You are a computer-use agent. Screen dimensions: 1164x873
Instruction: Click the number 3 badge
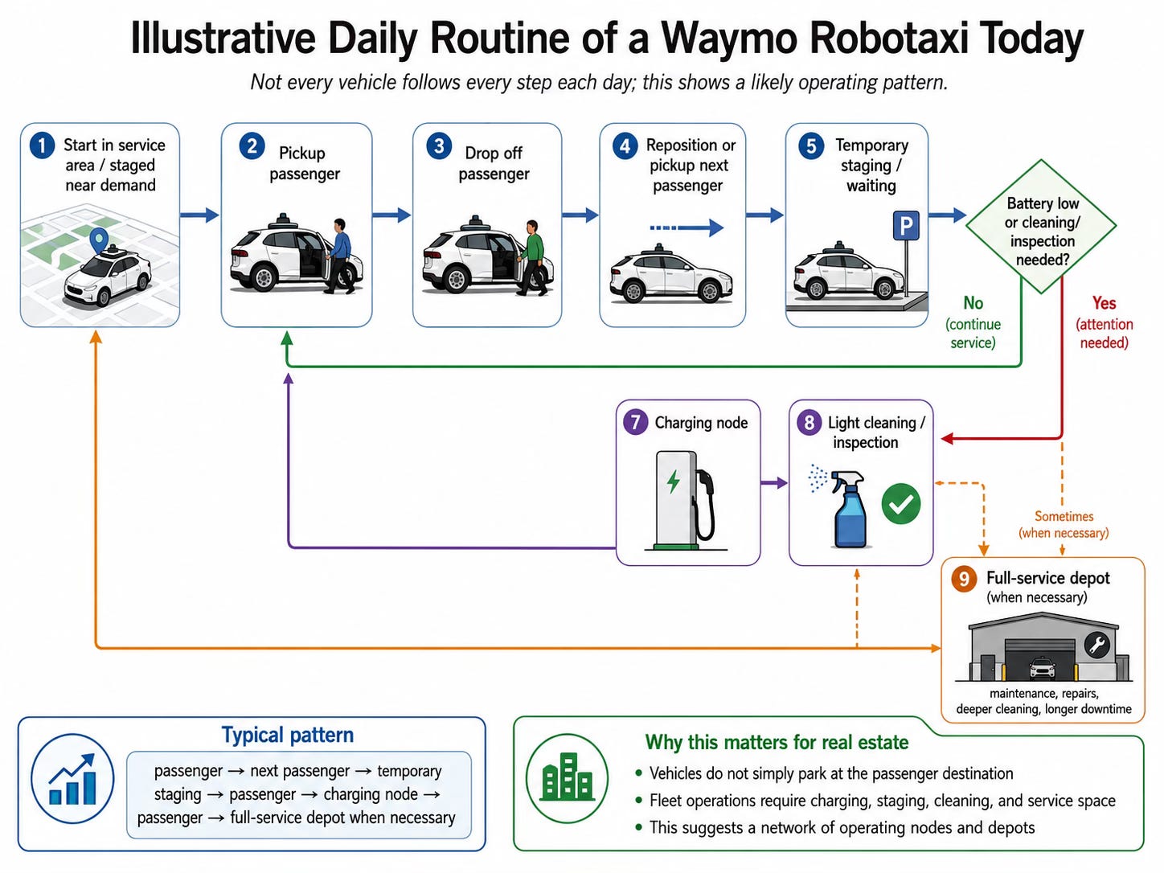coord(439,146)
